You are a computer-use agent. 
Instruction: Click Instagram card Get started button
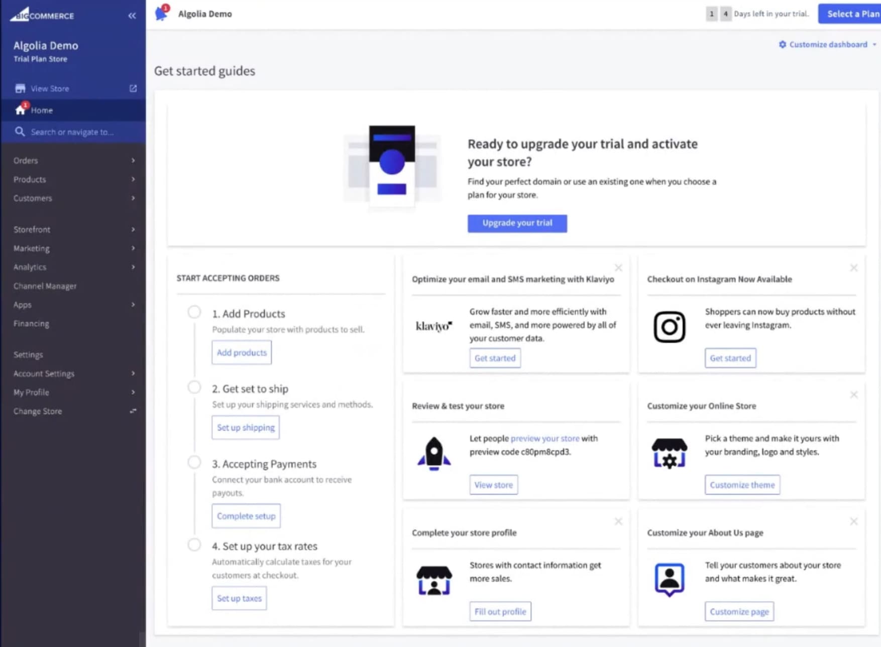point(730,358)
